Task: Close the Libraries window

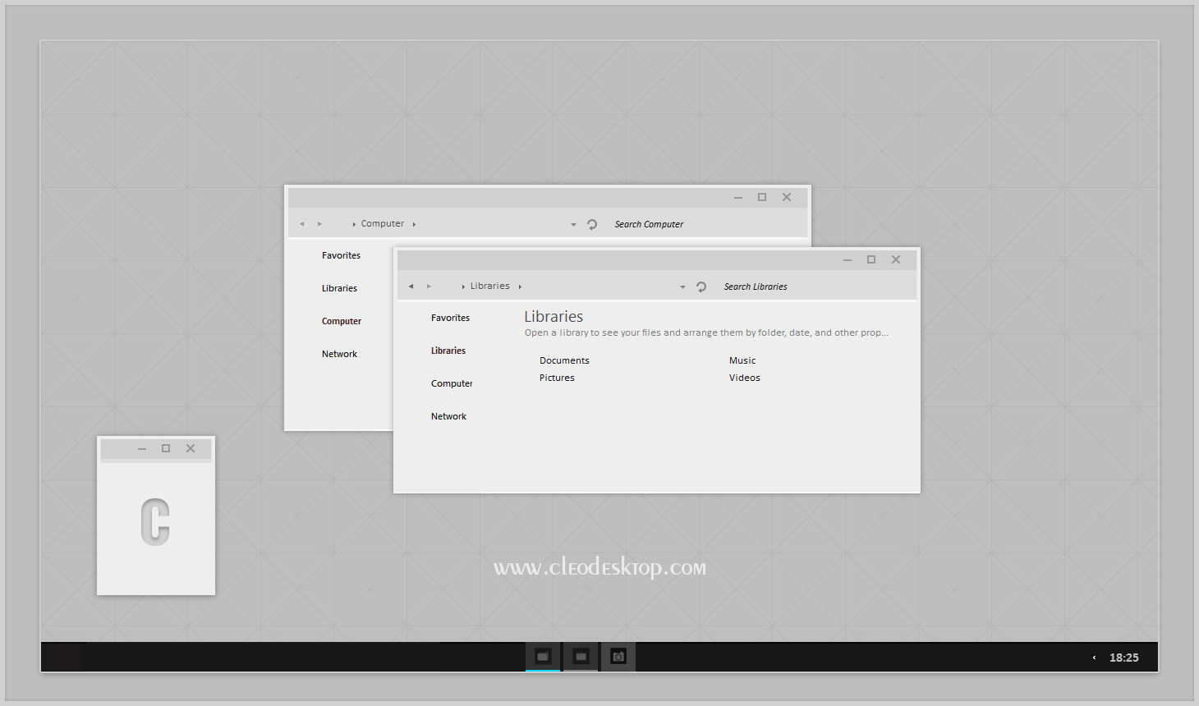Action: coord(896,259)
